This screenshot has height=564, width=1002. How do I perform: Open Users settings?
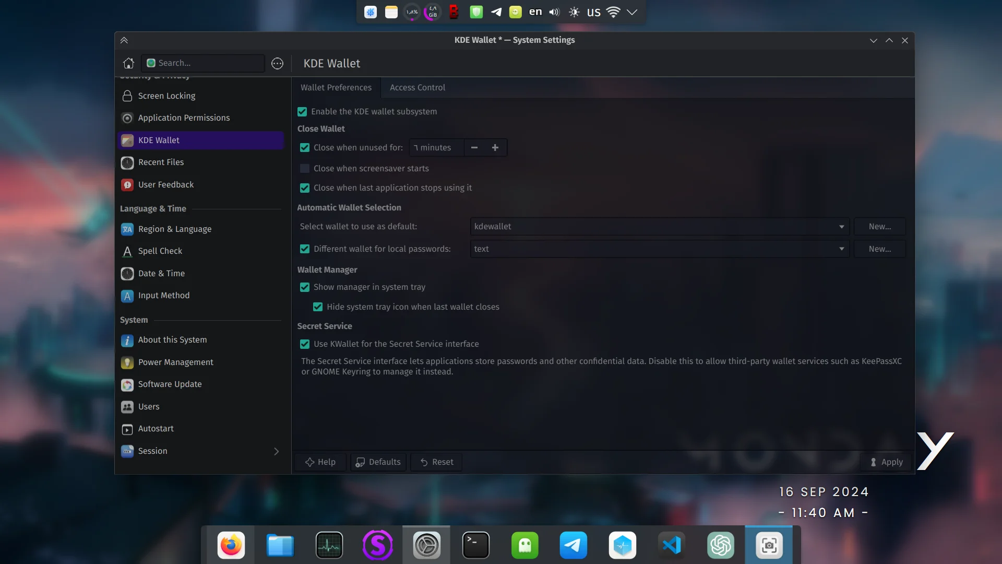click(200, 407)
